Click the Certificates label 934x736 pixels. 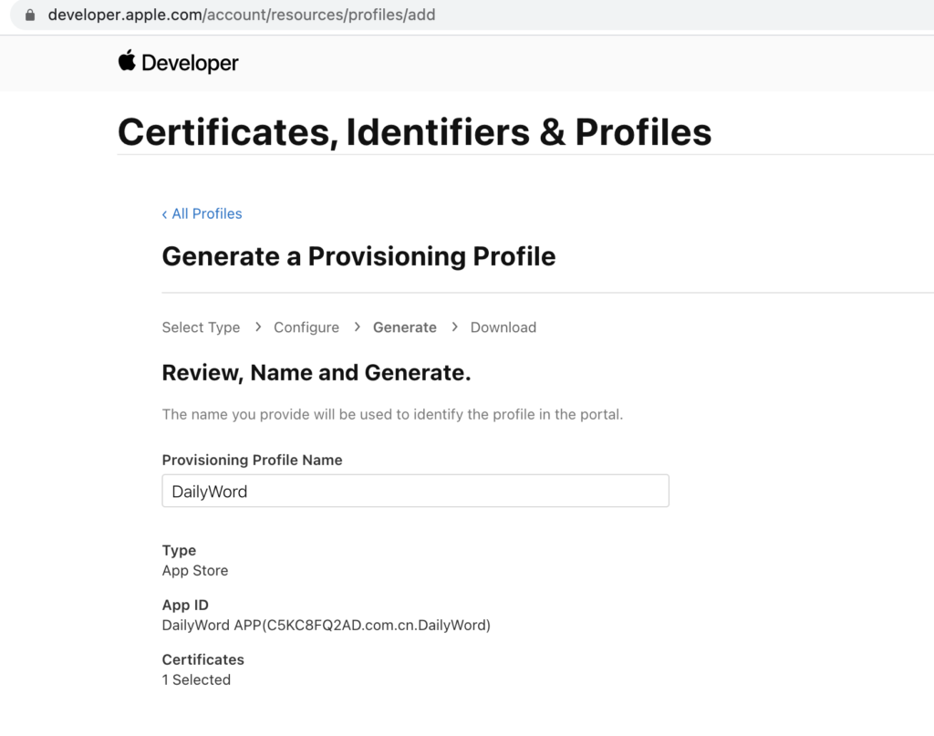click(203, 659)
